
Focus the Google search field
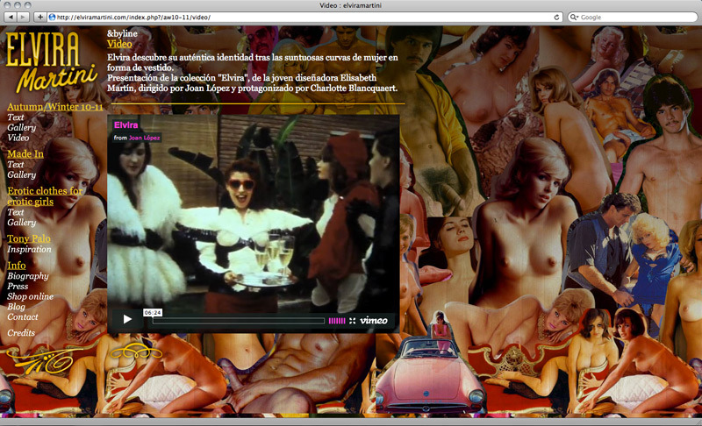tap(633, 17)
